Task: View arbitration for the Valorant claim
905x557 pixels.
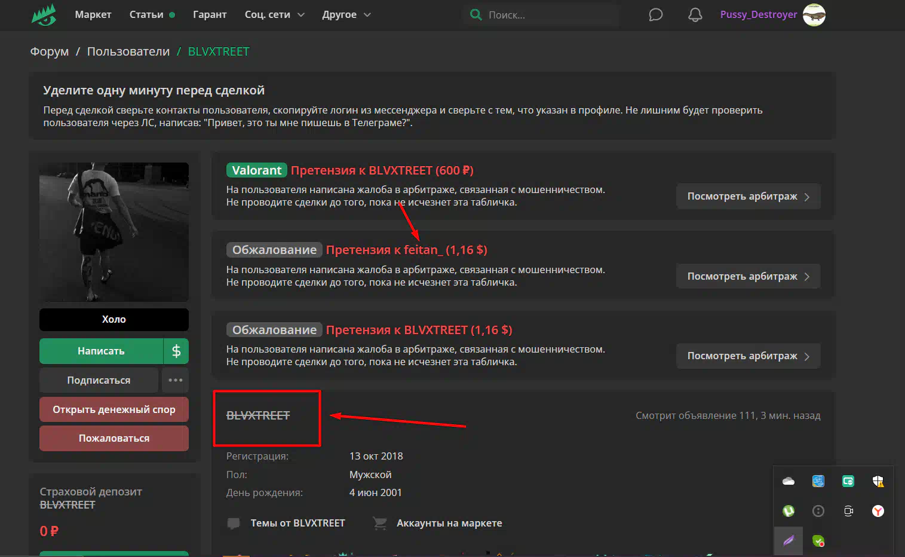Action: 748,197
